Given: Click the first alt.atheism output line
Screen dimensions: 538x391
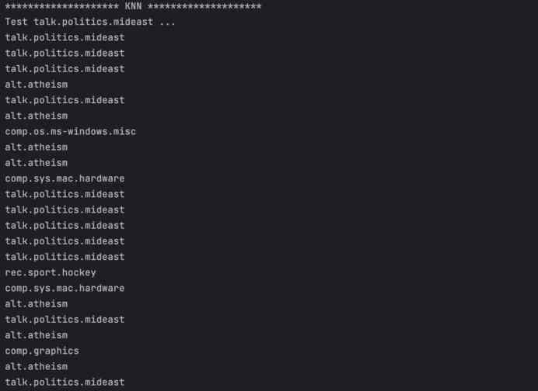Looking at the screenshot, I should pyautogui.click(x=36, y=85).
